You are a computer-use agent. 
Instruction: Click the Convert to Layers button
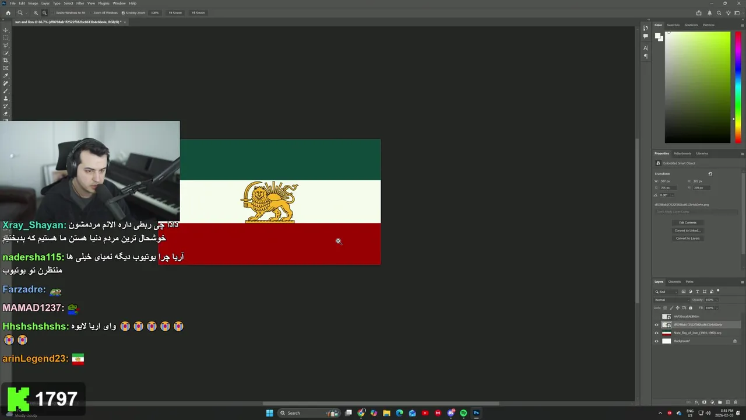tap(688, 238)
